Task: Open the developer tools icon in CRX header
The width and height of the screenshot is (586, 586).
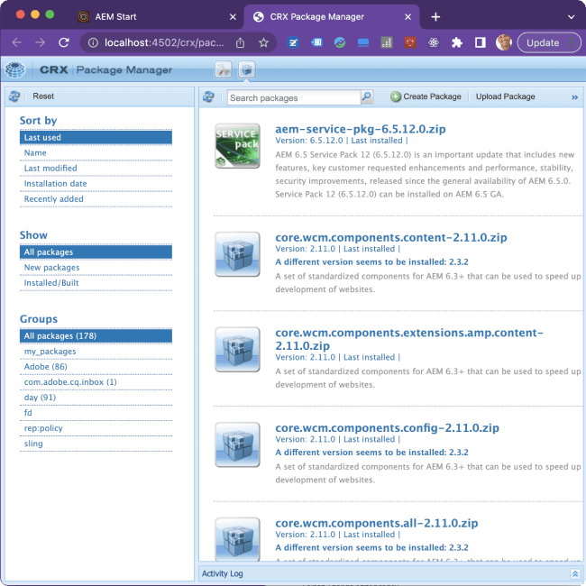Action: point(224,69)
